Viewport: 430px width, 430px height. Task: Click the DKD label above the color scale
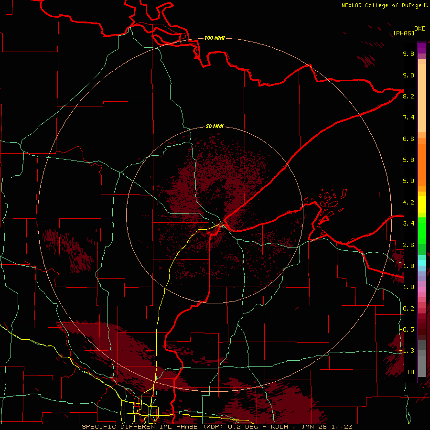(419, 29)
